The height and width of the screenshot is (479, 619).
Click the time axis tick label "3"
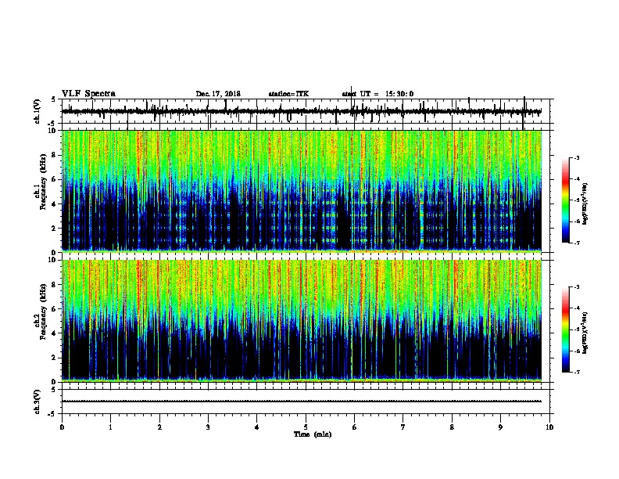[208, 427]
